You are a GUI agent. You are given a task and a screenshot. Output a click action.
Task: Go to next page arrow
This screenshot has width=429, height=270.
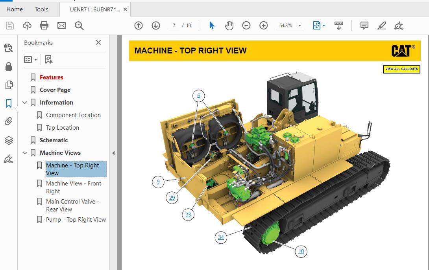pyautogui.click(x=156, y=26)
